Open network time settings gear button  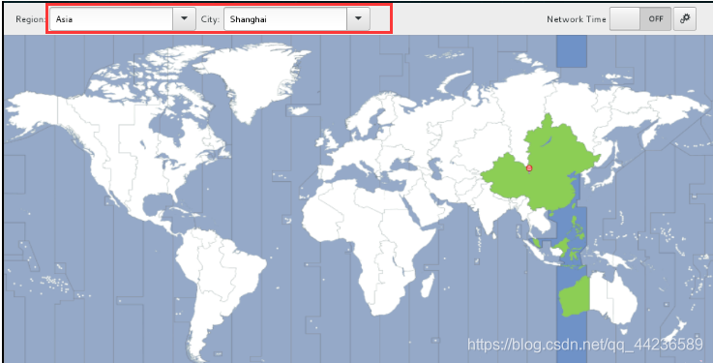point(685,18)
